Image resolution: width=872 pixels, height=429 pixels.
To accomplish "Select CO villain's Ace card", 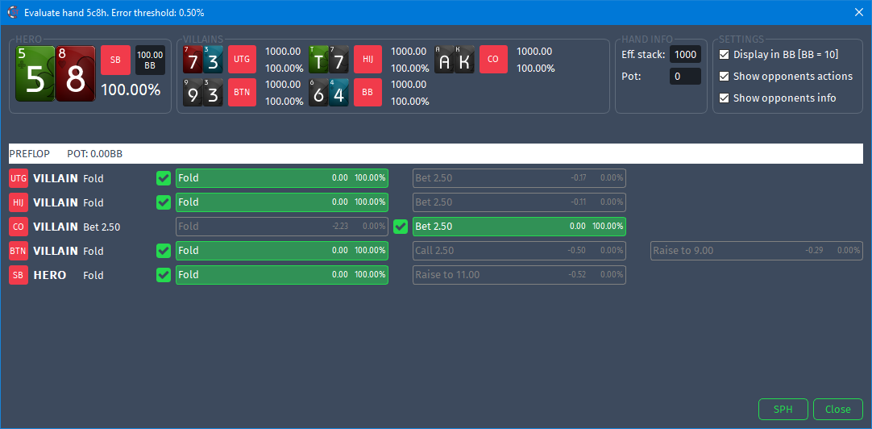I will pos(444,60).
